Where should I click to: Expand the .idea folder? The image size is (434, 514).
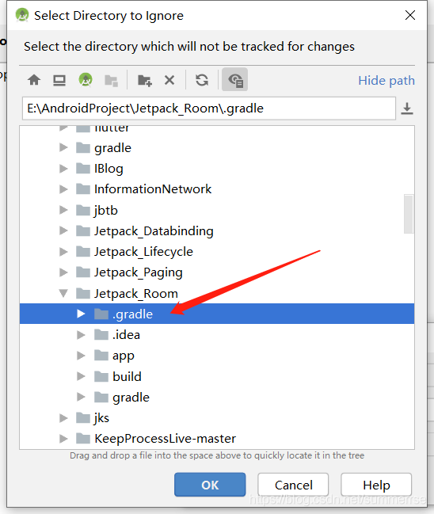81,335
